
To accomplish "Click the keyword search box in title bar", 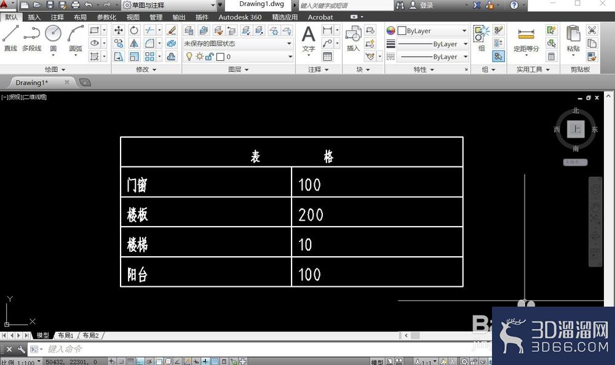I will pos(345,5).
